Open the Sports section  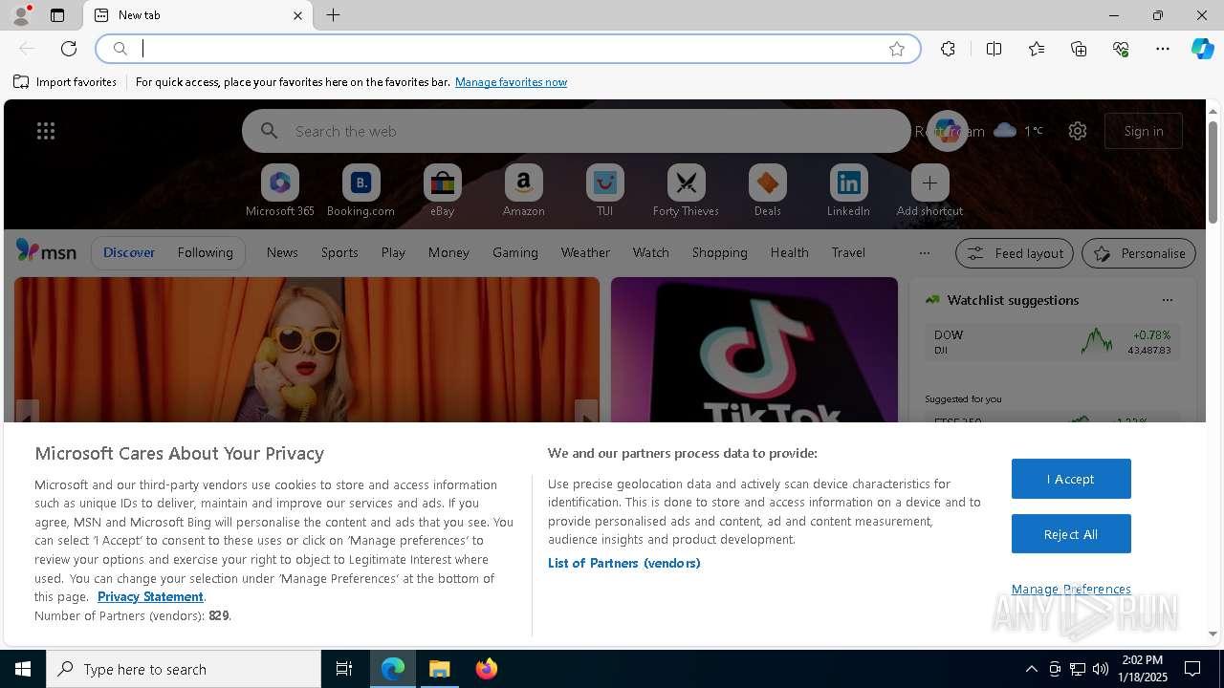pos(339,252)
